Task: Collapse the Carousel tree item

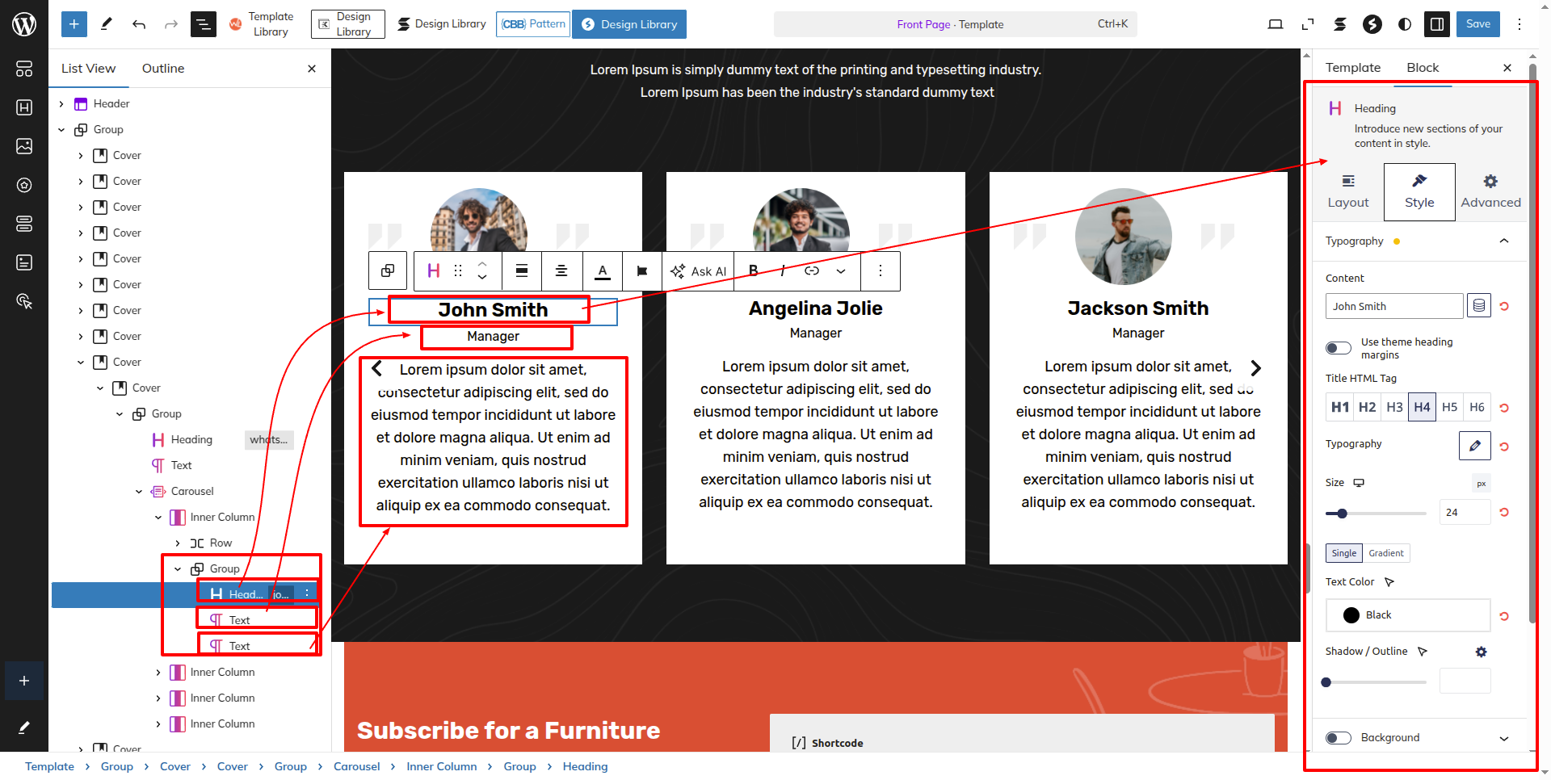Action: (139, 492)
